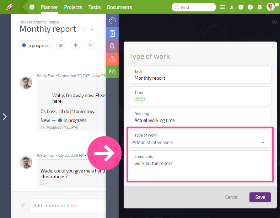This screenshot has width=280, height=218.
Task: Open the knowledge book sidebar icon
Action: pyautogui.click(x=112, y=33)
